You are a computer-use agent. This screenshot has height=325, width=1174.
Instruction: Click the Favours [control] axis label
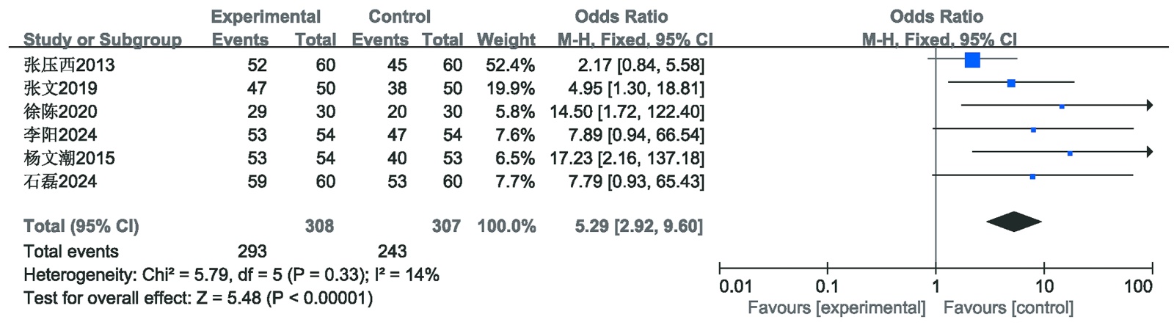1008,308
